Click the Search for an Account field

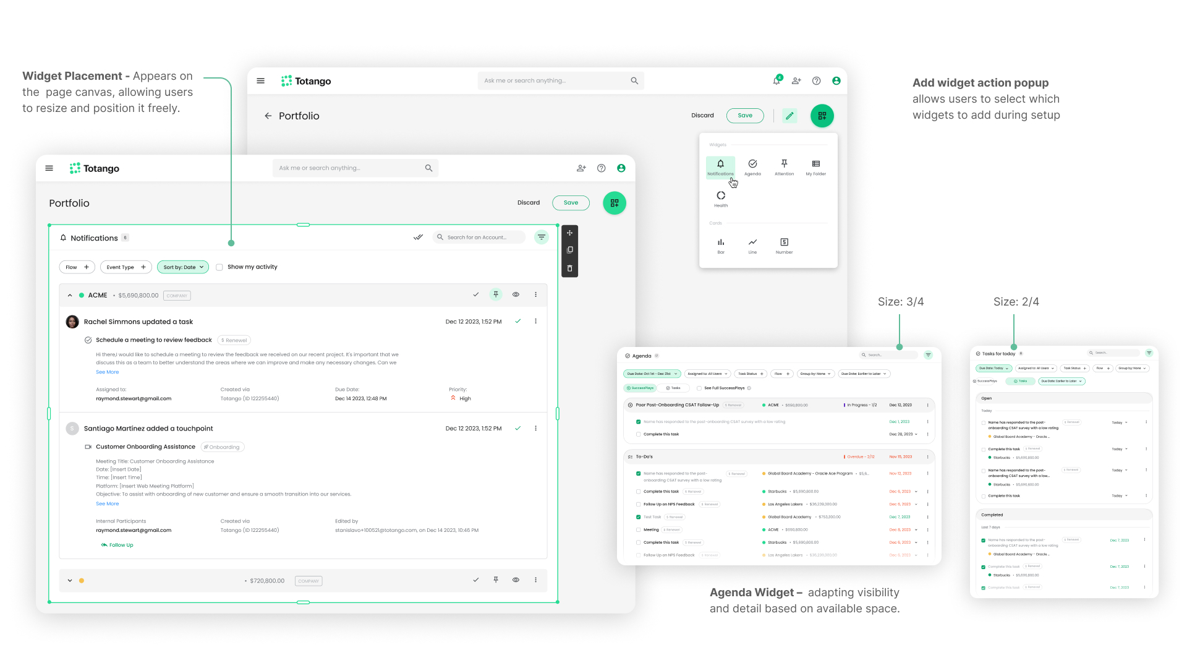tap(479, 237)
